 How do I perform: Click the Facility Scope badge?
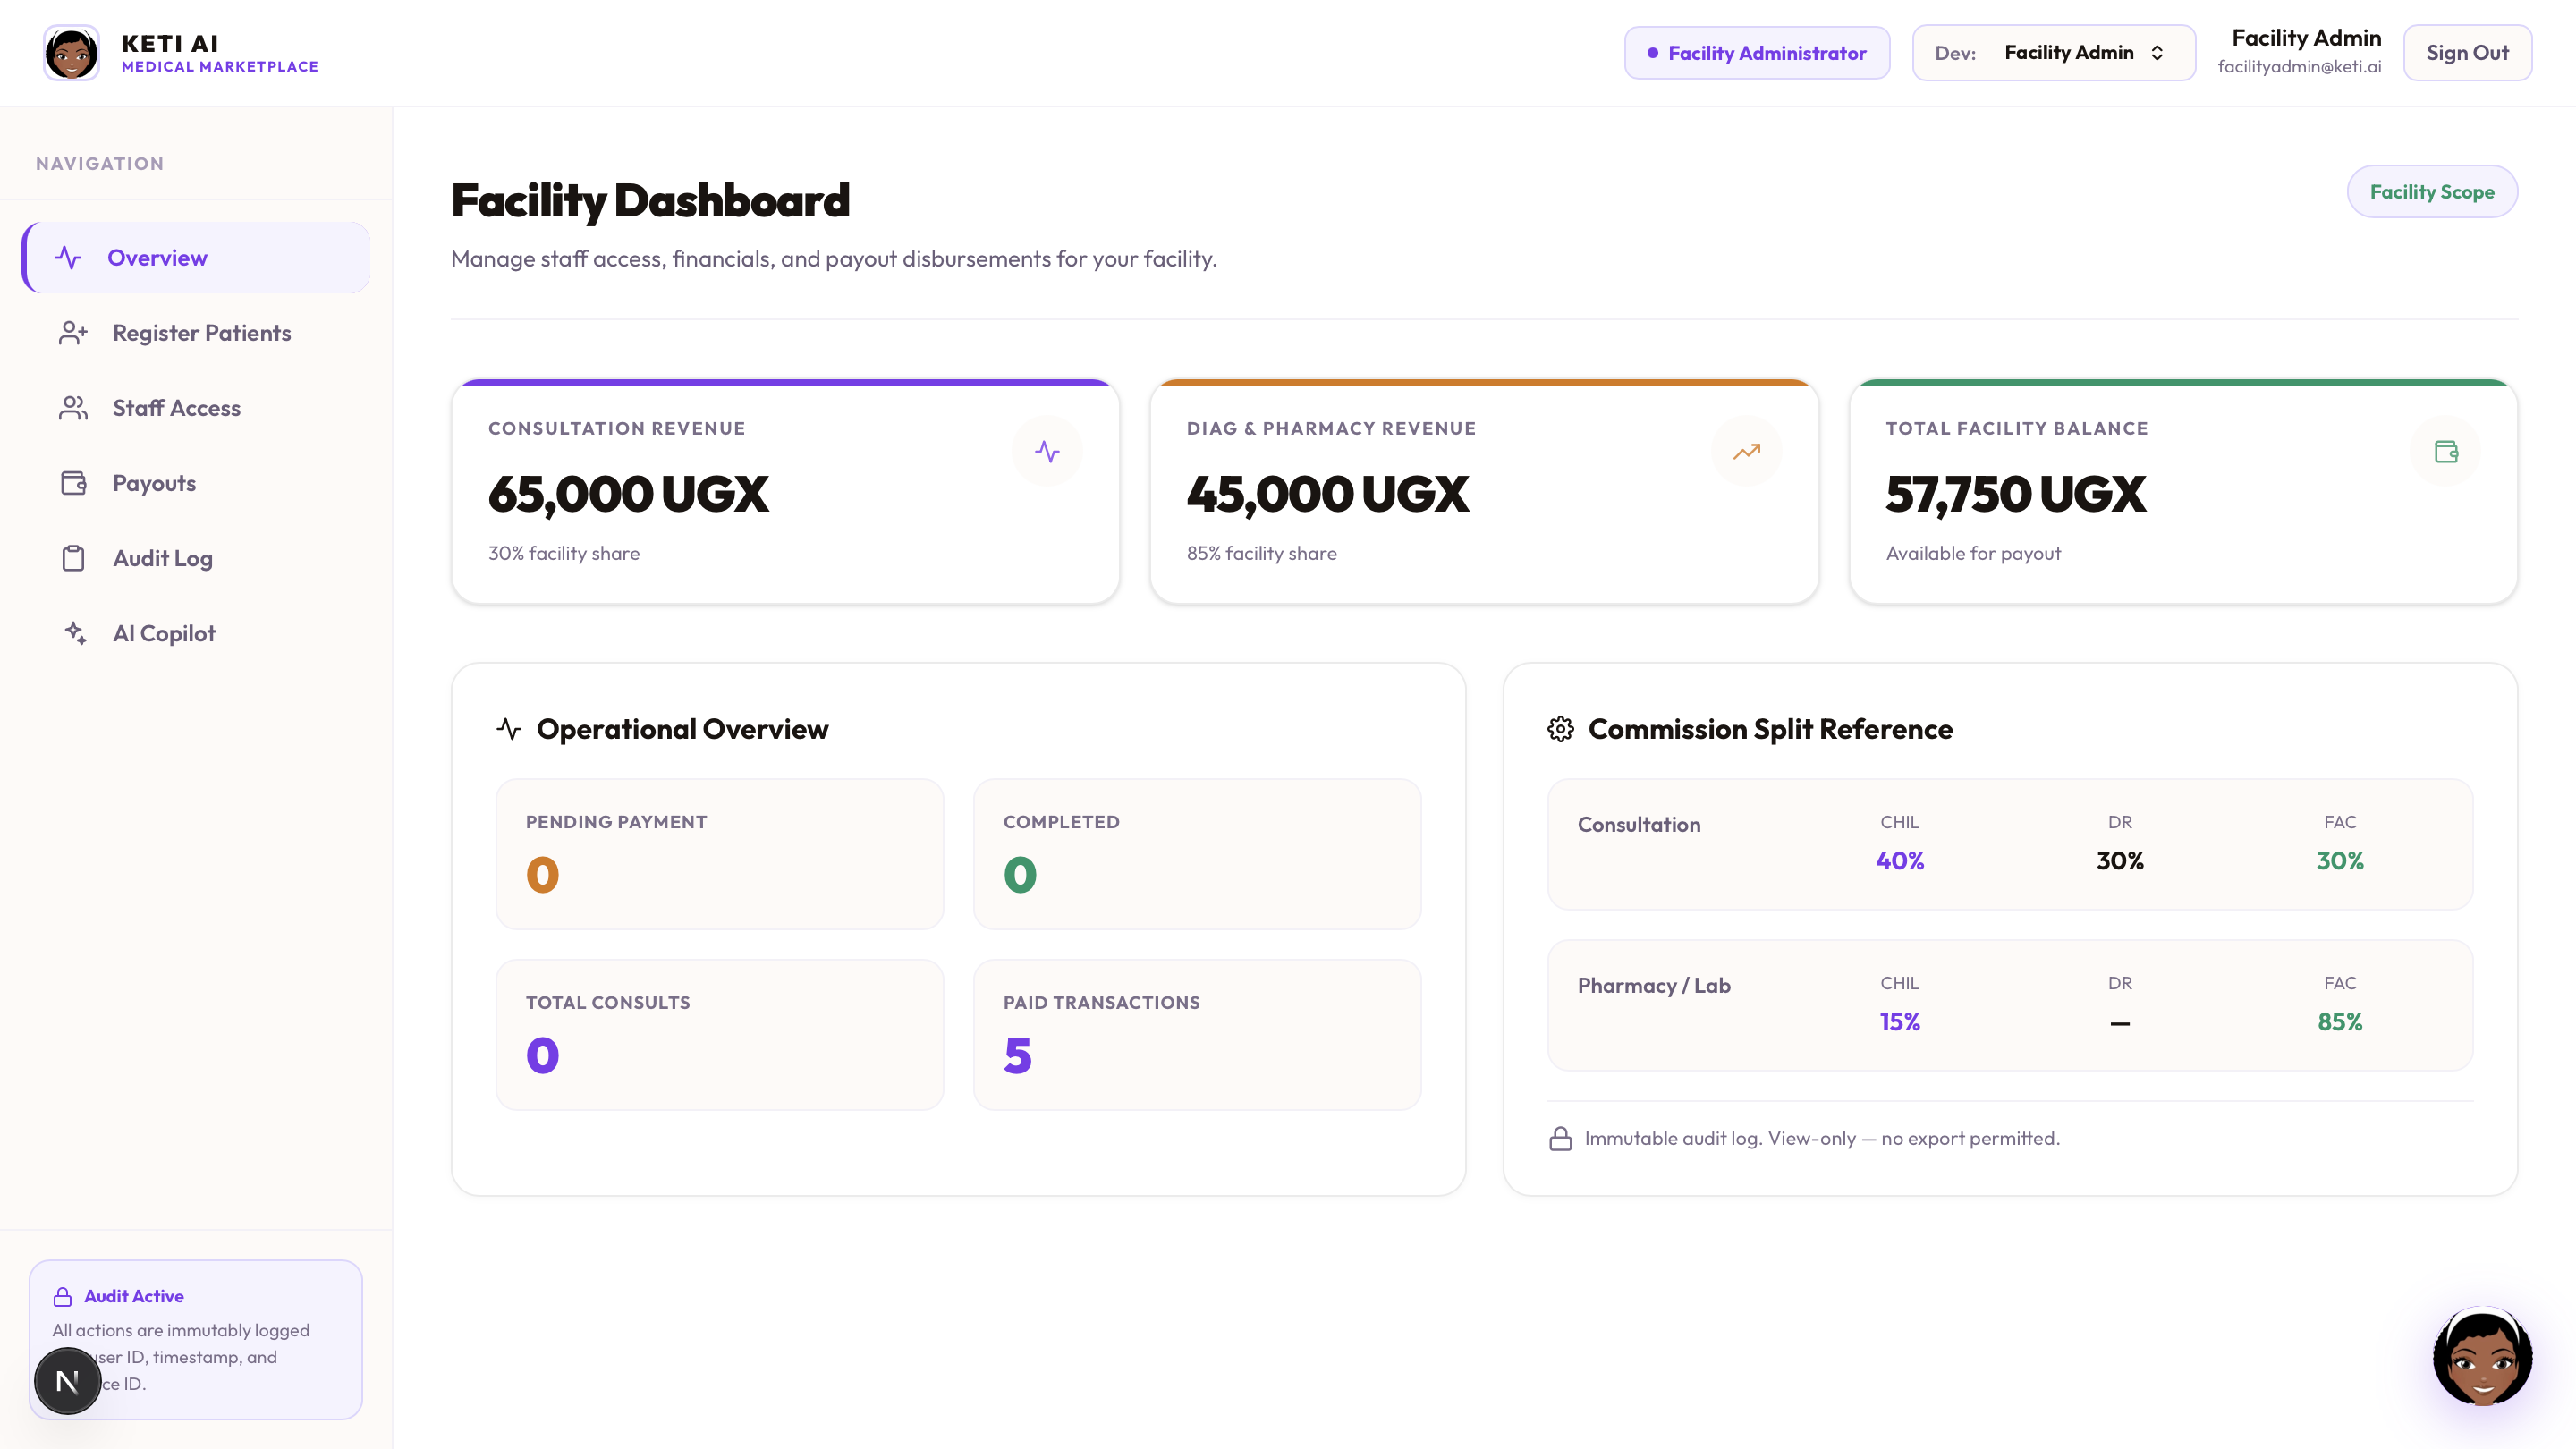pos(2432,192)
